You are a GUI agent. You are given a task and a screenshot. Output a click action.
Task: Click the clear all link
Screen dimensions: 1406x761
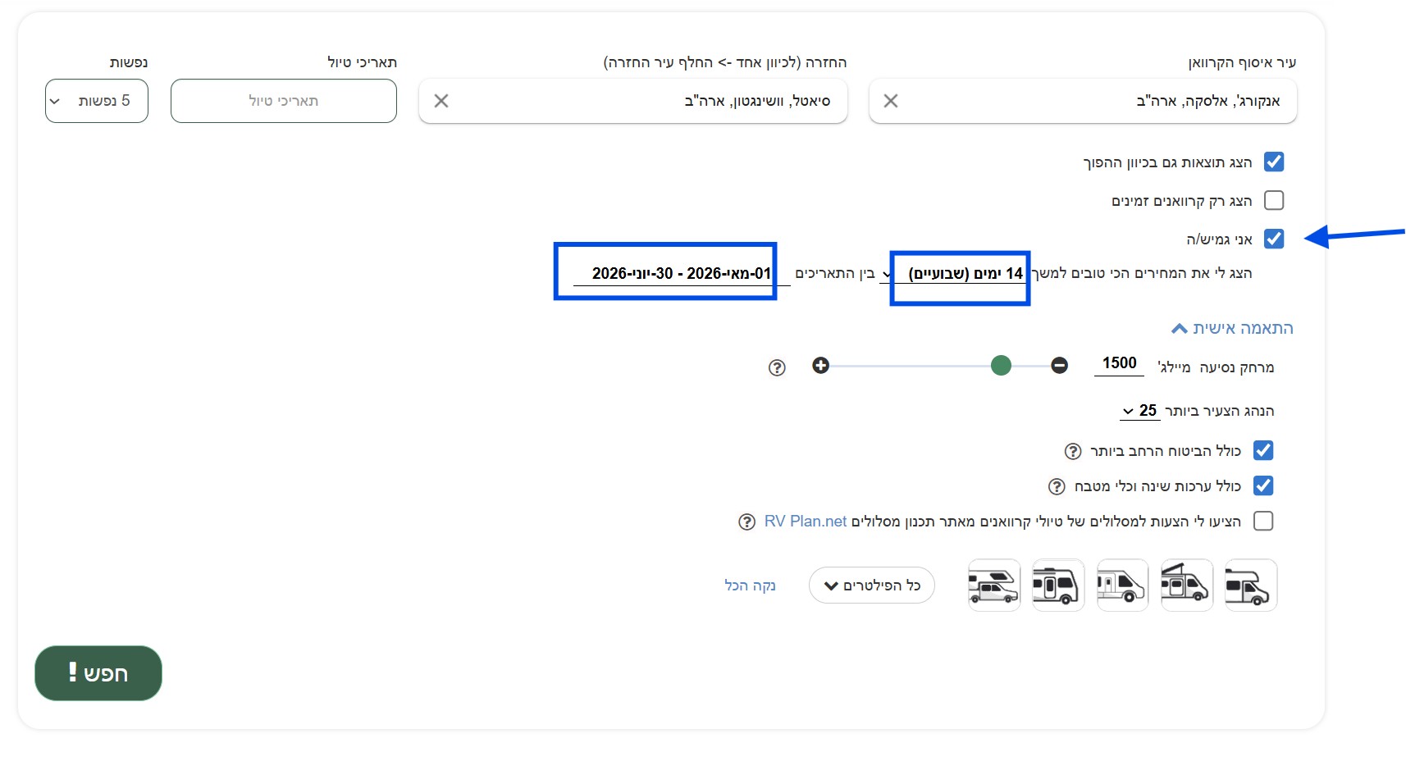(x=749, y=586)
